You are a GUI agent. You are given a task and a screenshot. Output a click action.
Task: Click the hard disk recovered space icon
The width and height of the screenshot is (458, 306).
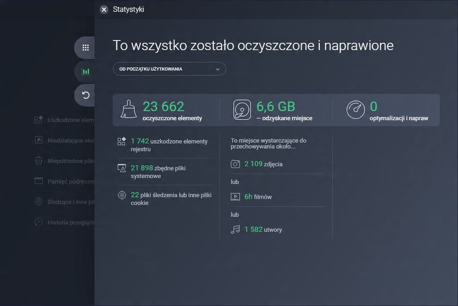click(x=242, y=110)
